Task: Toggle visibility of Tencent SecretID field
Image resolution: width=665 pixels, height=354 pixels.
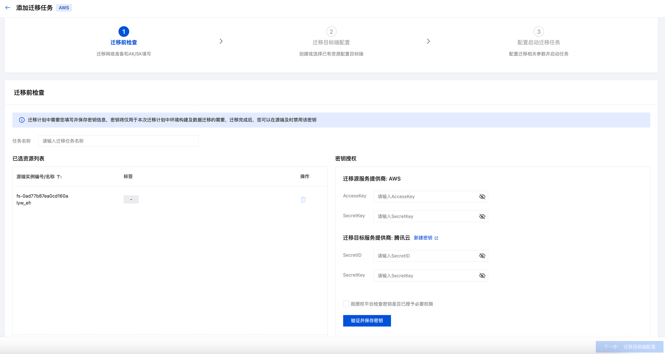Action: tap(482, 256)
